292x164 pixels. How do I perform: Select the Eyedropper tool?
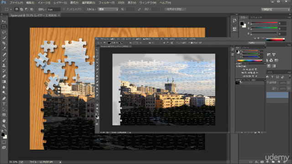pyautogui.click(x=4, y=49)
